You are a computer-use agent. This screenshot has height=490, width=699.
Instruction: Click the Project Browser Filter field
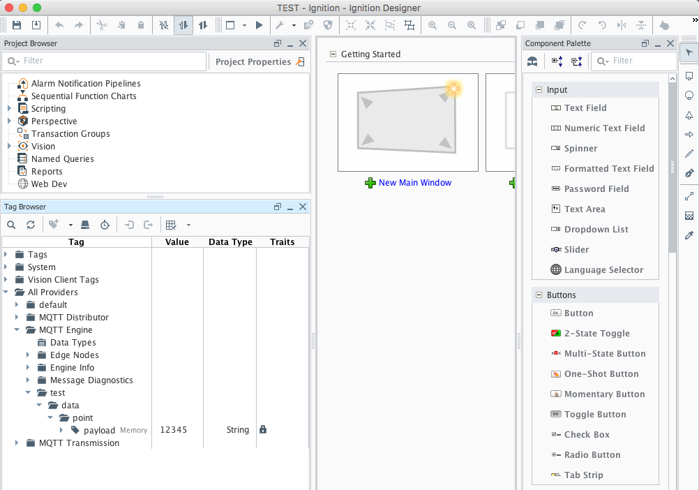click(x=105, y=61)
